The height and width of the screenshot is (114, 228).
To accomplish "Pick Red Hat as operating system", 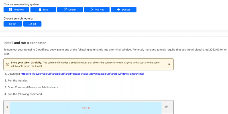I will [97, 10].
